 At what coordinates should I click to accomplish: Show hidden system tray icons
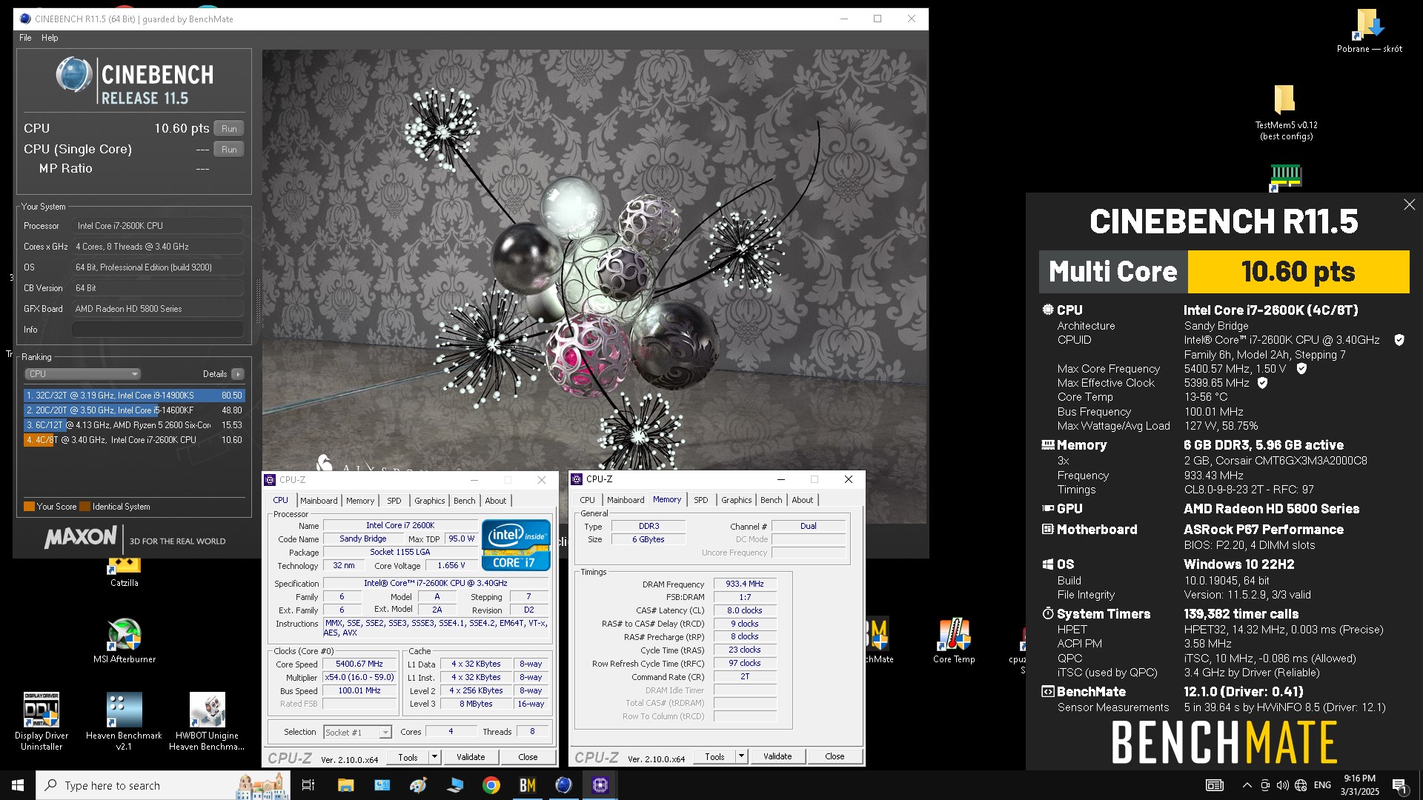(x=1247, y=785)
